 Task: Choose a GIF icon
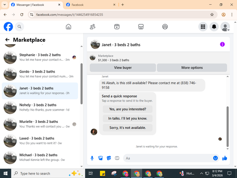pyautogui.click(x=117, y=158)
